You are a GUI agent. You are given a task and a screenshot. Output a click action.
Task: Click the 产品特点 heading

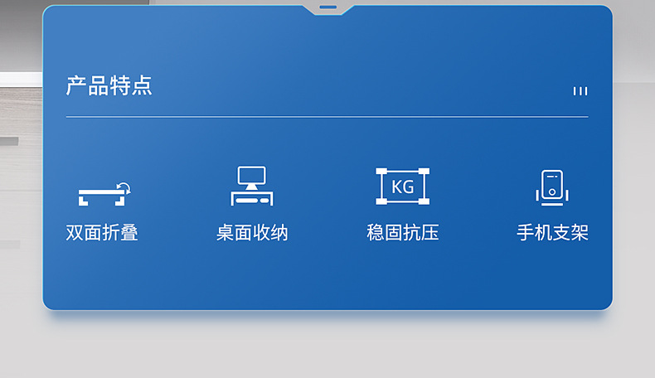click(x=109, y=85)
